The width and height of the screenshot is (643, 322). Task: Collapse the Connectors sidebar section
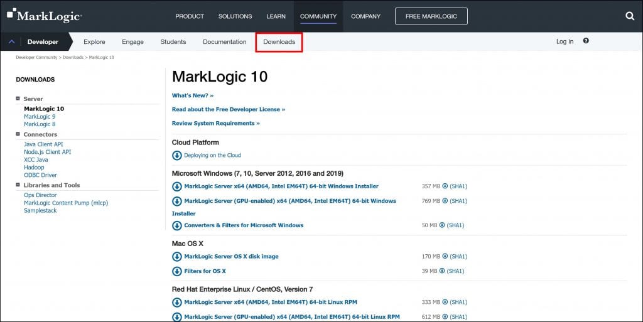18,134
